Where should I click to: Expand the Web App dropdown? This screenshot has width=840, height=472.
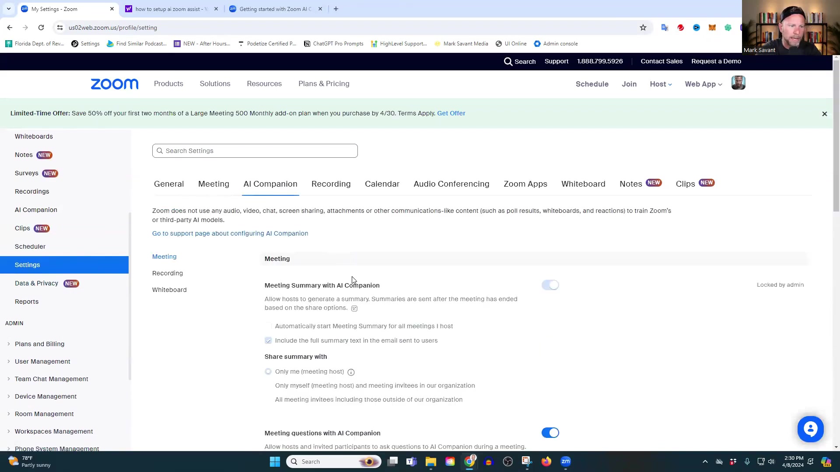(703, 84)
